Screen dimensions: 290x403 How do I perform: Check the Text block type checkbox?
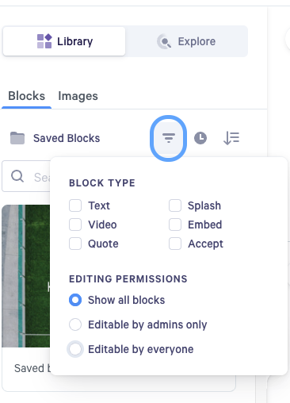[75, 205]
